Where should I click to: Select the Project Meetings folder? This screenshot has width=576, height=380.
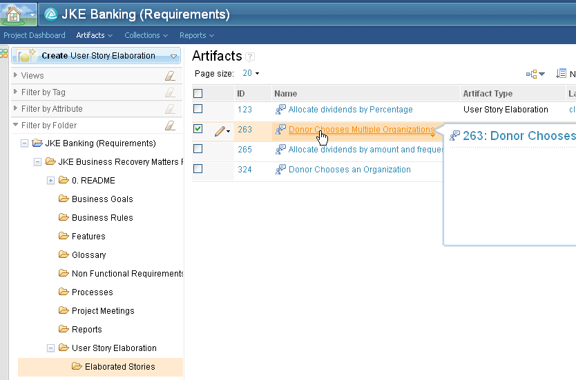coord(103,310)
